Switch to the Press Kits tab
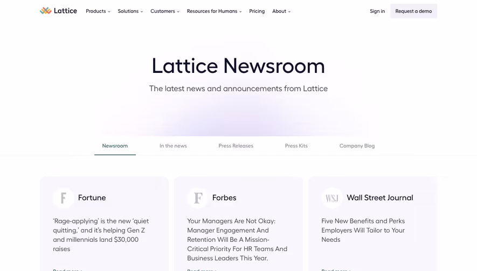This screenshot has height=271, width=477. coord(296,146)
